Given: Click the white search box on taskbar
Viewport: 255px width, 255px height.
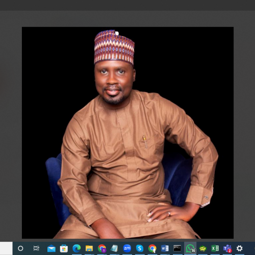Looking at the screenshot, I should pyautogui.click(x=6, y=248).
